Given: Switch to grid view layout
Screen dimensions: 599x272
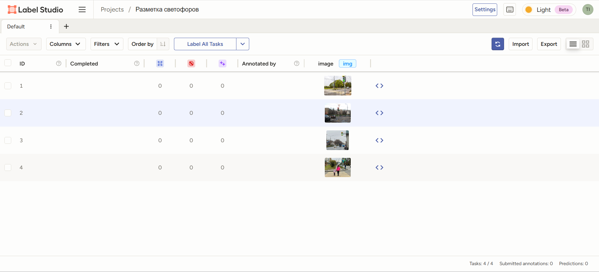Looking at the screenshot, I should pyautogui.click(x=586, y=44).
